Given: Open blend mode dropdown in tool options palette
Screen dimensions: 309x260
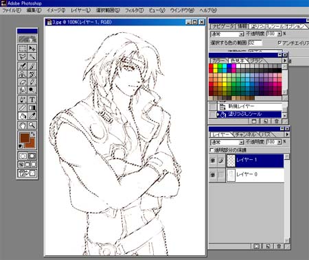Looking at the screenshot, I should 241,34.
